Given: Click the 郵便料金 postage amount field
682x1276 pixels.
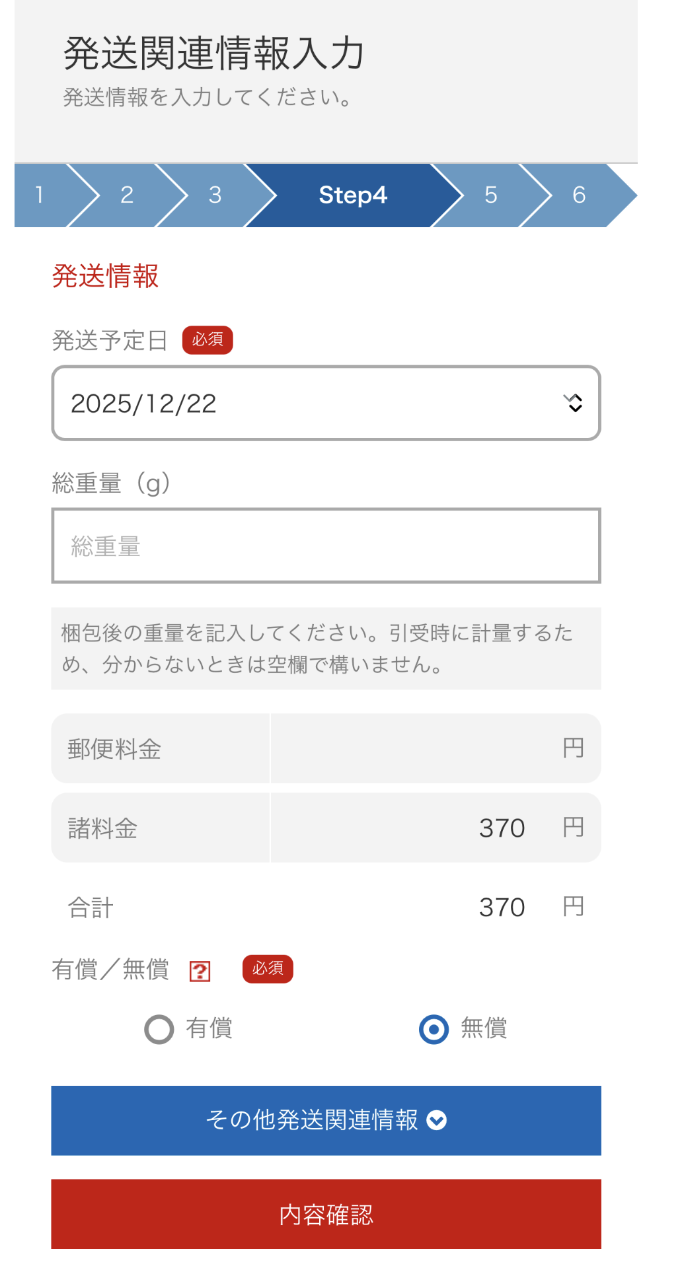Looking at the screenshot, I should [423, 748].
